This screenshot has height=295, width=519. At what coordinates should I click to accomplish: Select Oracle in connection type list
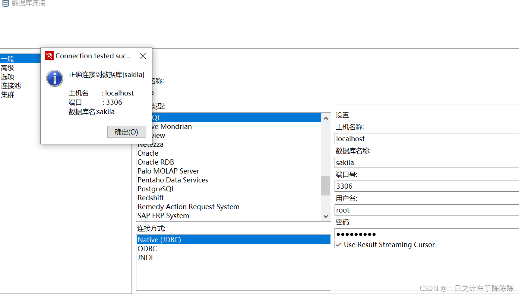click(228, 153)
